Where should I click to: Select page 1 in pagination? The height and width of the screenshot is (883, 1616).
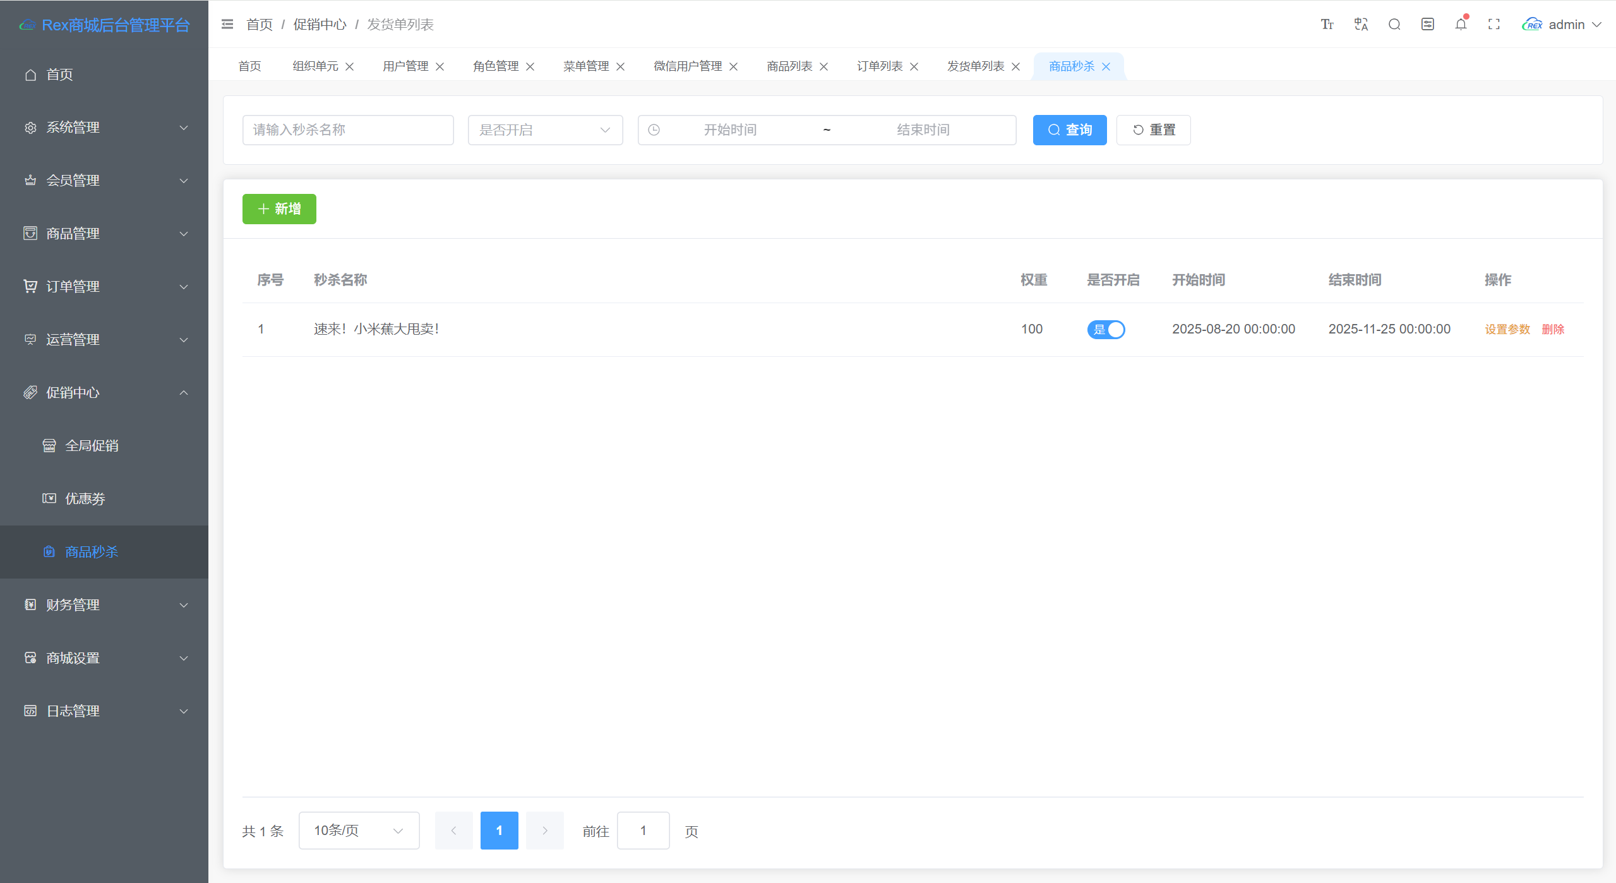[499, 830]
